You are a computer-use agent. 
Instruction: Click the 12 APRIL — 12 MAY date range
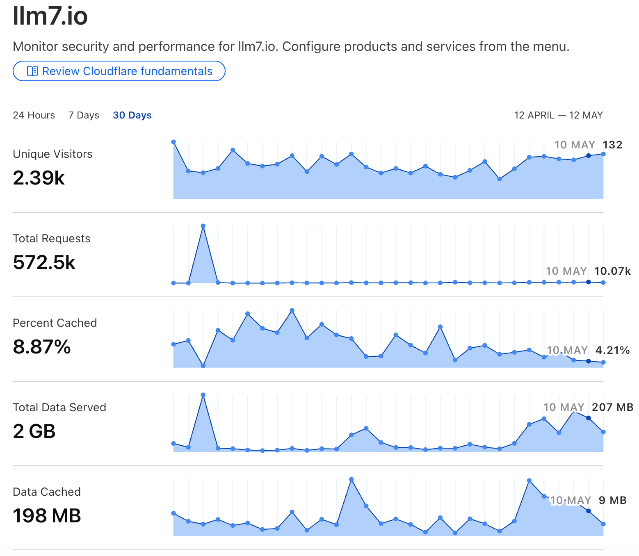pos(558,115)
